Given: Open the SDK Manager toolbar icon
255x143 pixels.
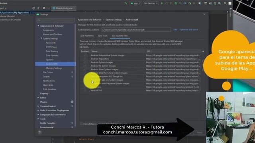Looking at the screenshot, I should tap(220, 3).
